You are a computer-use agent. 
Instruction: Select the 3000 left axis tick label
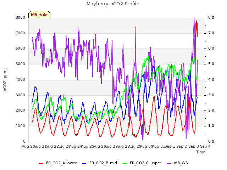click(21, 95)
